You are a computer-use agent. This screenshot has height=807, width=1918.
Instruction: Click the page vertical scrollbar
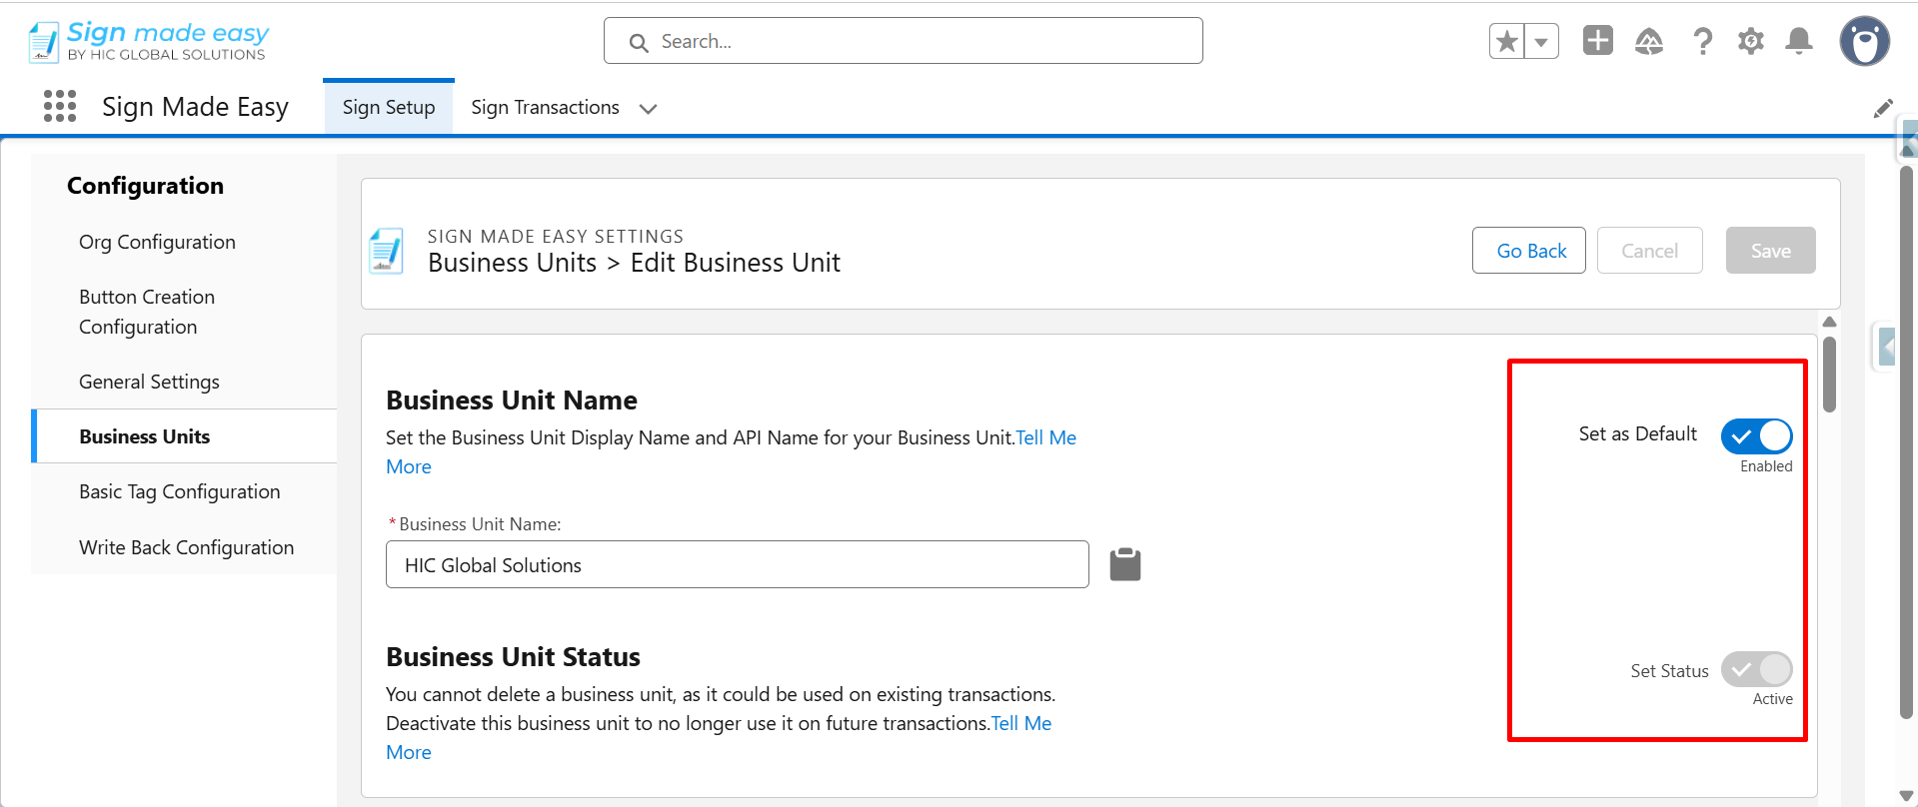click(x=1906, y=441)
